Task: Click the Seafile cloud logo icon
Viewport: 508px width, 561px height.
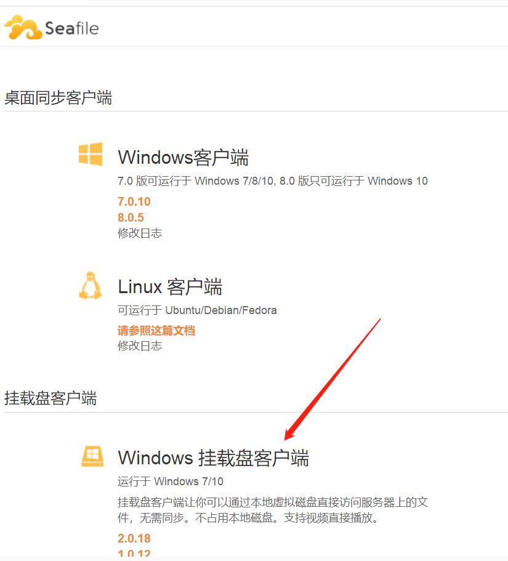Action: click(23, 27)
